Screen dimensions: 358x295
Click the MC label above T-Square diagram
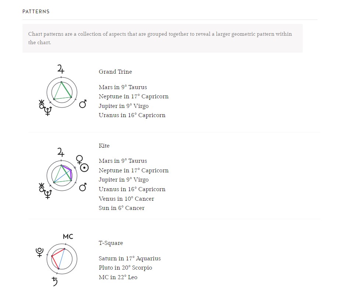pos(68,236)
